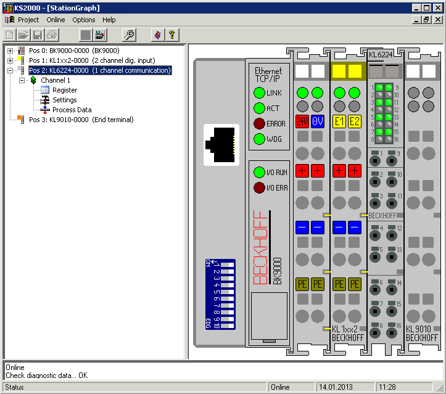Click the 'Check diagnostic data... OK' message

[x=47, y=376]
